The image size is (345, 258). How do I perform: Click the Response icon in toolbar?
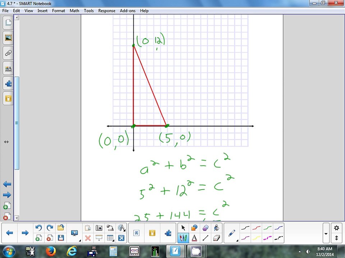pyautogui.click(x=152, y=233)
